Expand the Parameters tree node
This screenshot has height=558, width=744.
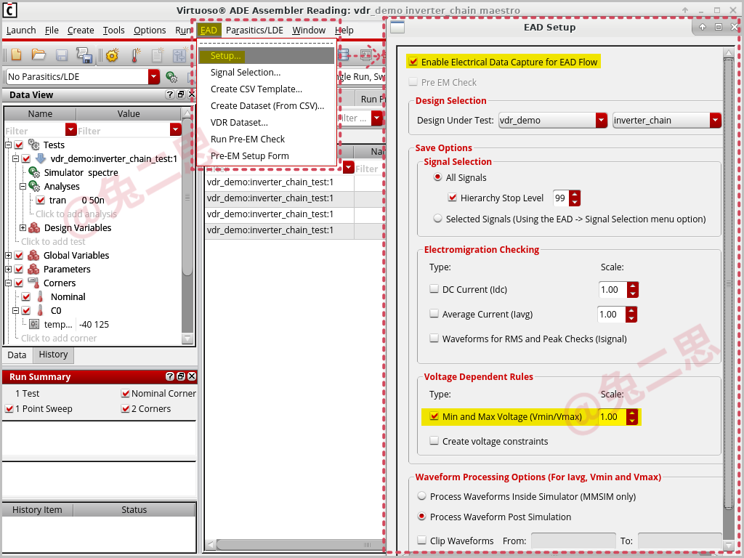tap(8, 269)
